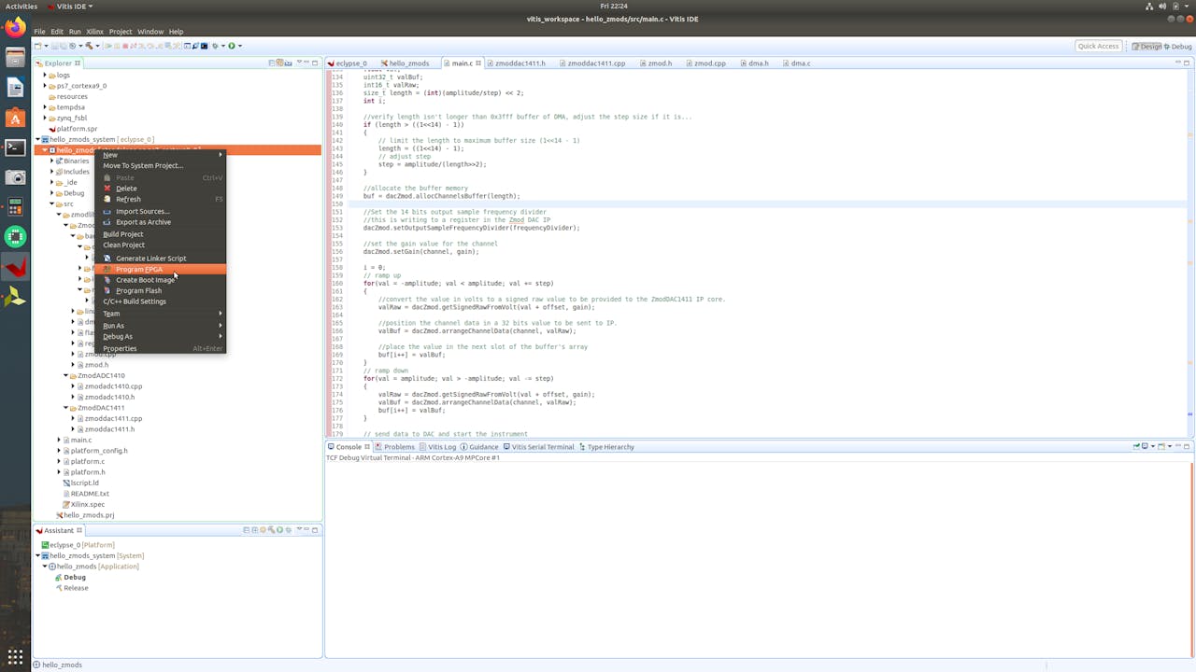Open the Ubuntu Software dock icon

coord(15,118)
